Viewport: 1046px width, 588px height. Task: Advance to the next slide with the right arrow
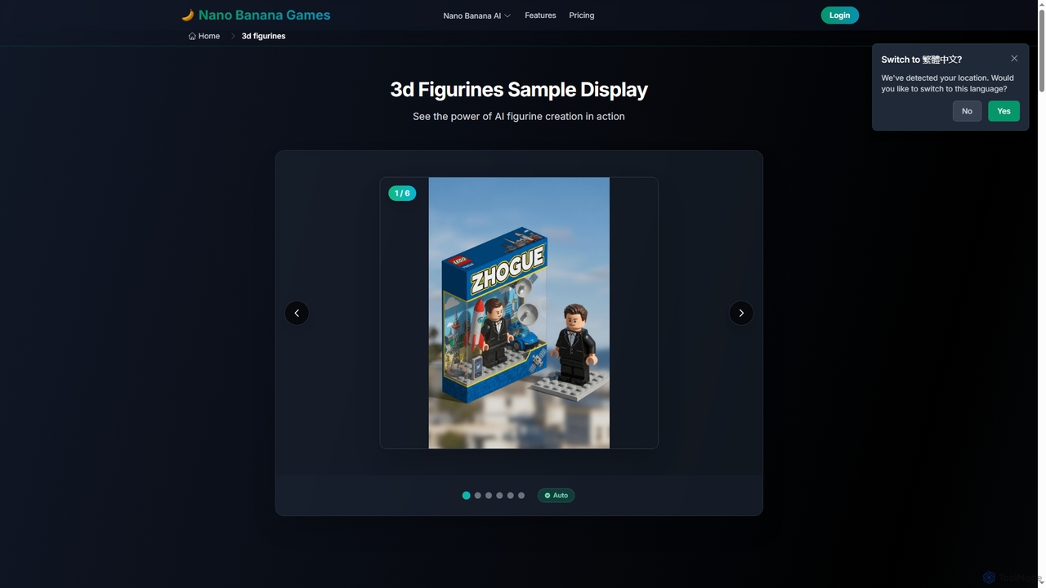click(x=741, y=313)
